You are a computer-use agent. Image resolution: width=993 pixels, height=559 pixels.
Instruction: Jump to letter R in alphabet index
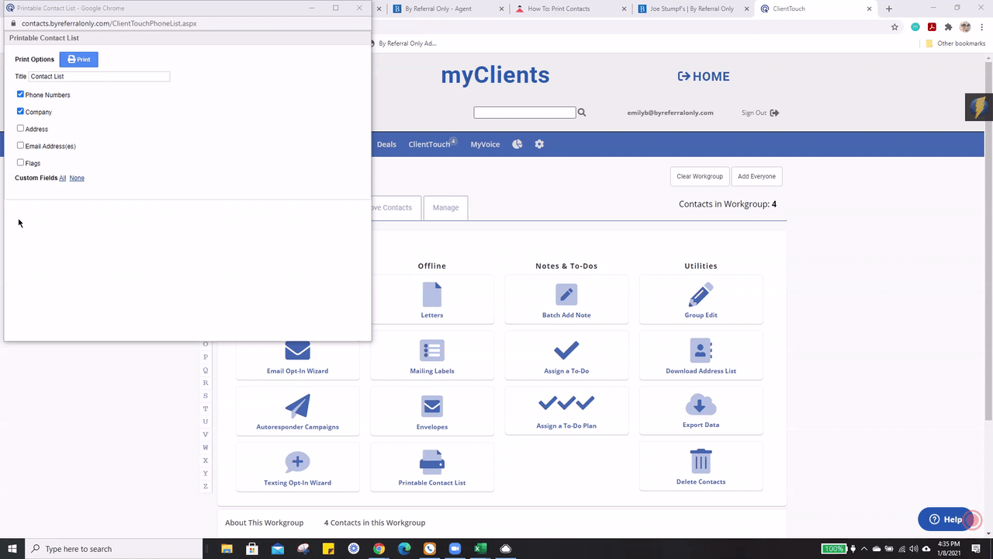point(206,383)
